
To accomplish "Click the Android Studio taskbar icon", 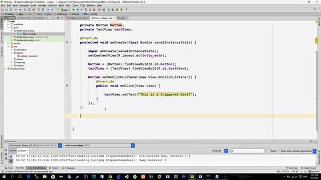I will (x=192, y=176).
